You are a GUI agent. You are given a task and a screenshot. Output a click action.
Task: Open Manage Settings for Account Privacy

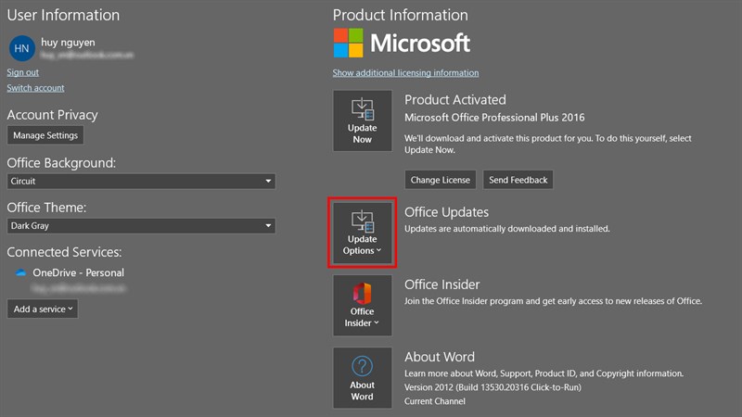pos(45,135)
